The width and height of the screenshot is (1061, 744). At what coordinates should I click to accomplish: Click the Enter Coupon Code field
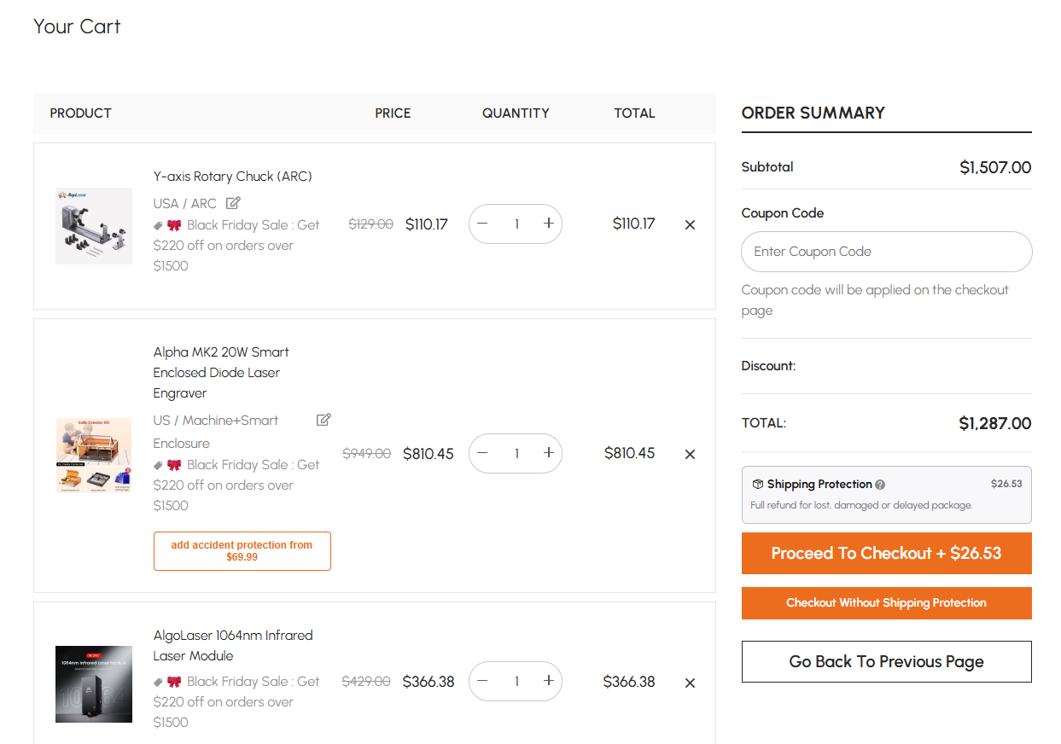pos(887,252)
